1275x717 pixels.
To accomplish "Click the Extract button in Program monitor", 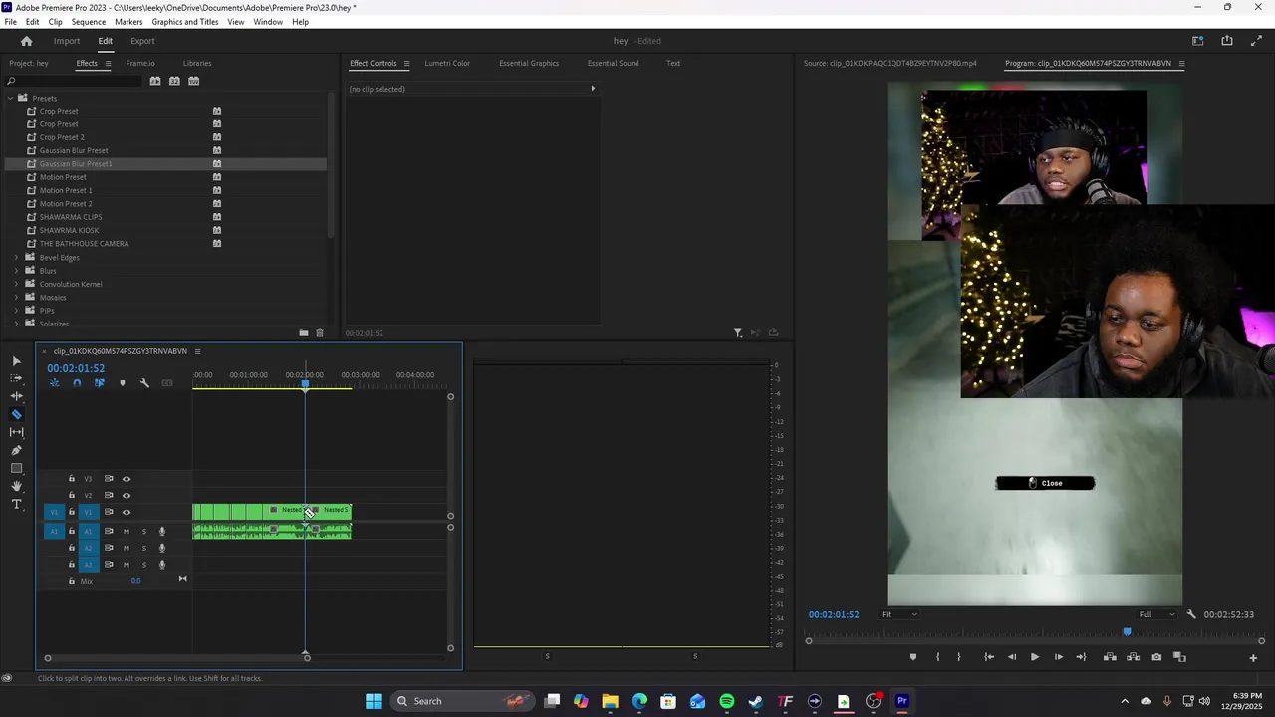I will tap(1133, 657).
